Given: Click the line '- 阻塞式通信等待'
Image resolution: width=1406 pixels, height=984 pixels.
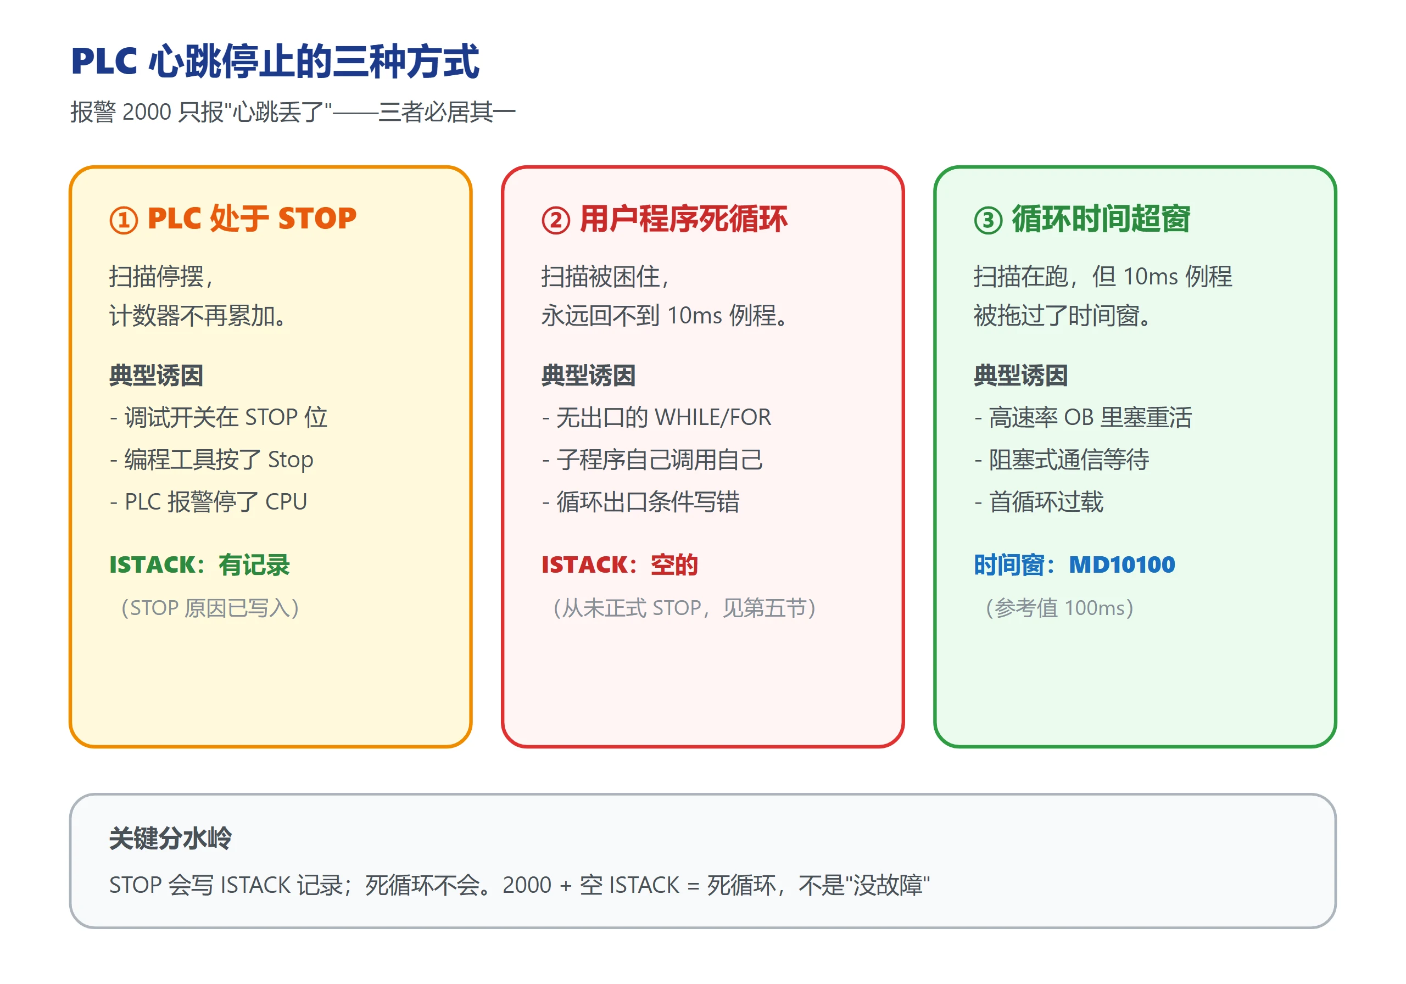Looking at the screenshot, I should click(1061, 460).
